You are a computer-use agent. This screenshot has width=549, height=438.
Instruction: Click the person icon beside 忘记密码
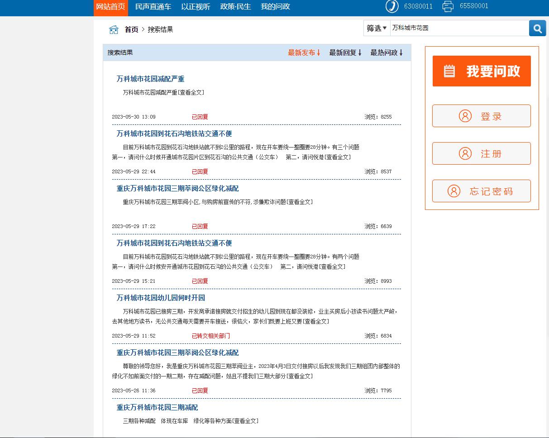454,191
